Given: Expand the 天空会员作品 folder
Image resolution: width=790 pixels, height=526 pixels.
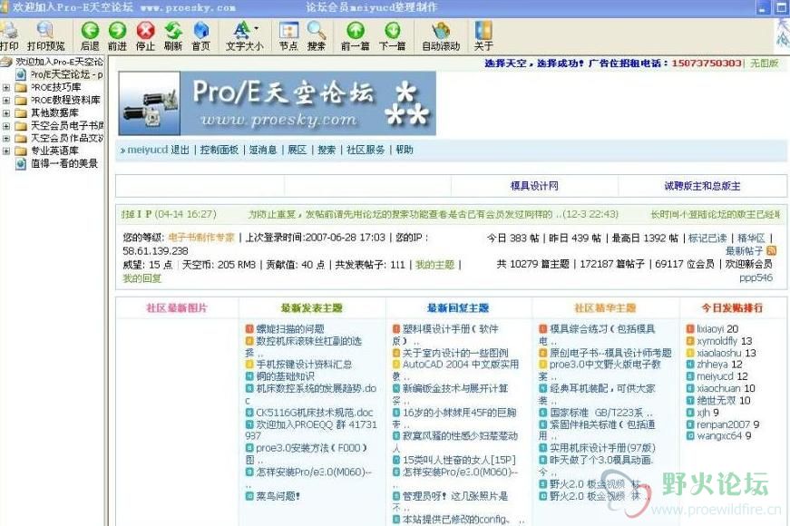Looking at the screenshot, I should 6,138.
